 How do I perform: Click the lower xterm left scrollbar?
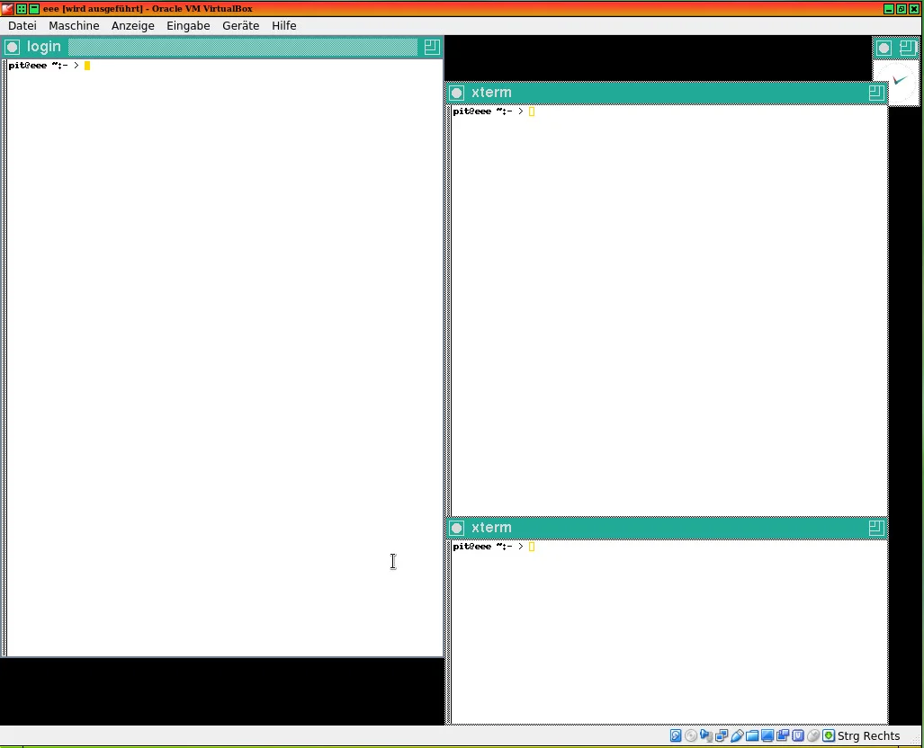click(x=448, y=632)
